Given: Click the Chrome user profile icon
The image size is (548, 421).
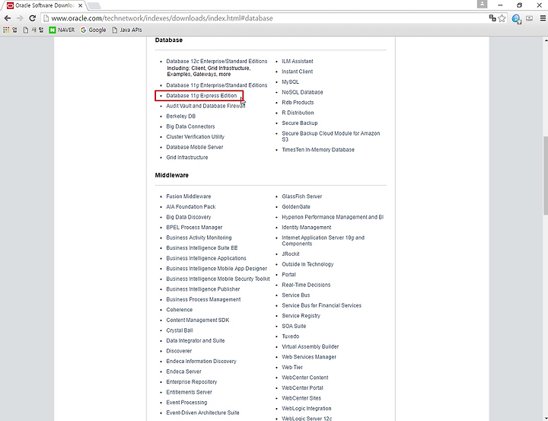Looking at the screenshot, I should (482, 5).
